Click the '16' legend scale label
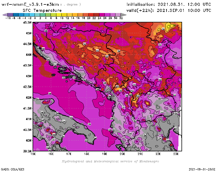This screenshot has height=171, width=221. click(x=78, y=18)
